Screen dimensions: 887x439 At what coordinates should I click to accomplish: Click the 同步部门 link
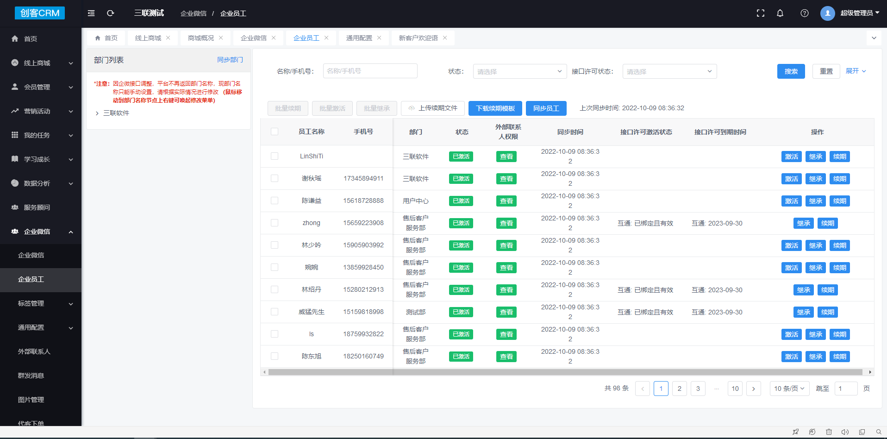[x=230, y=60]
